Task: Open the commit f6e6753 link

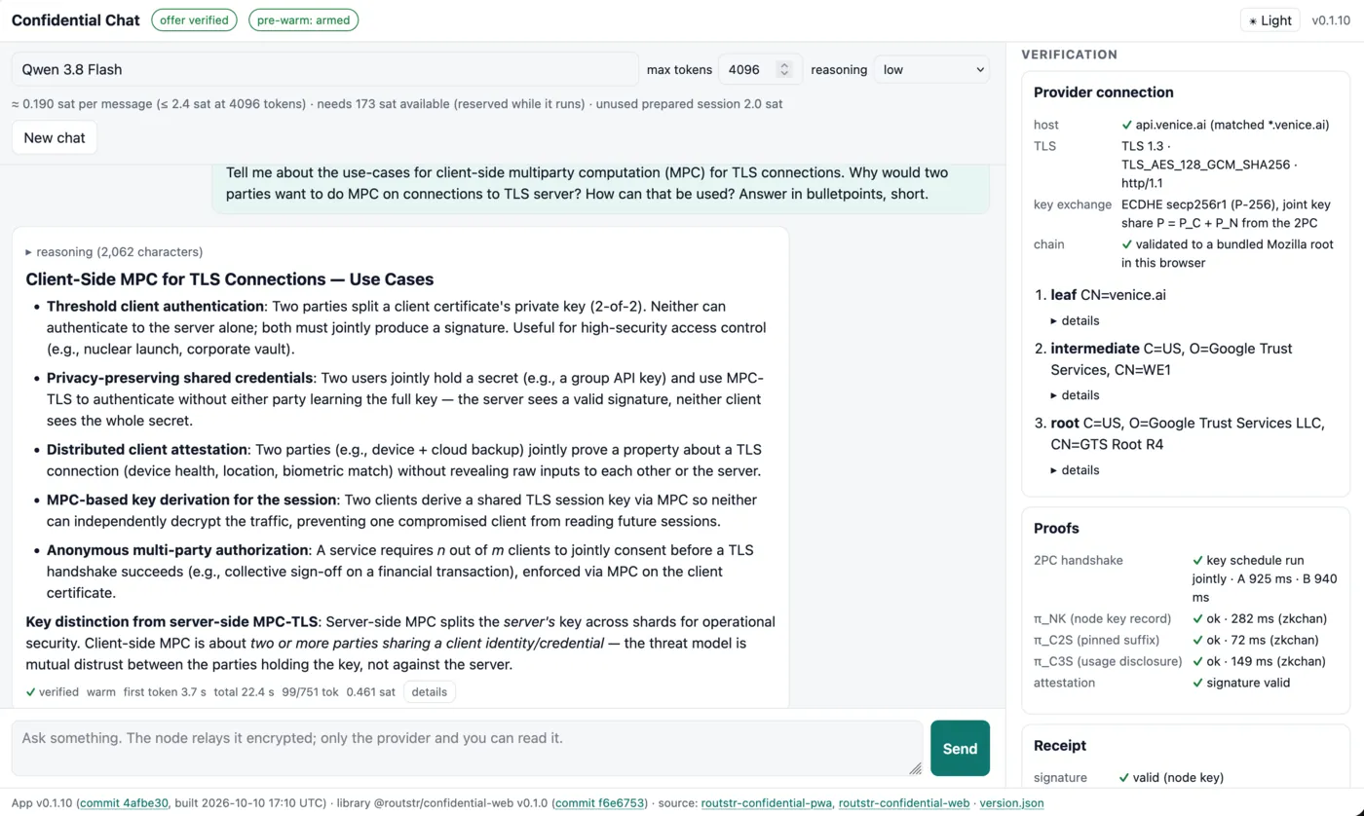Action: click(x=599, y=803)
